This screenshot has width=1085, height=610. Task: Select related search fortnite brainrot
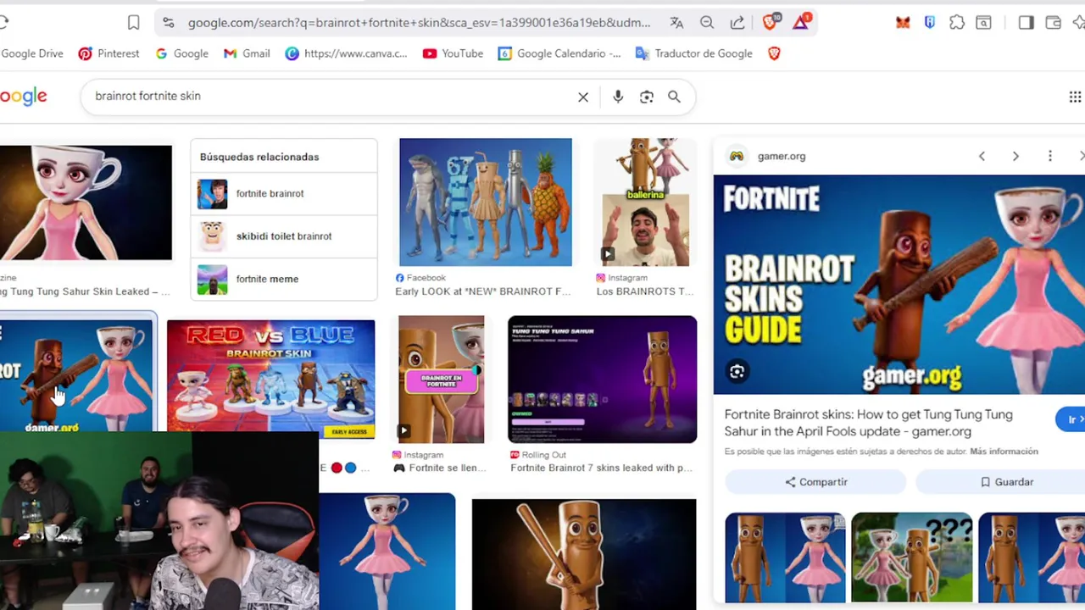pos(284,193)
